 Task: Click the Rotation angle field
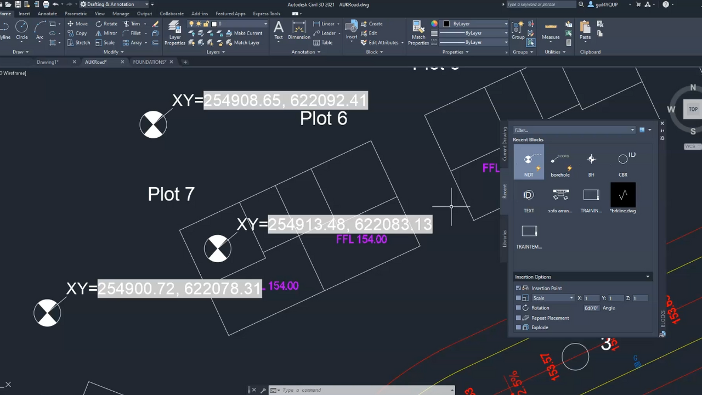click(591, 308)
